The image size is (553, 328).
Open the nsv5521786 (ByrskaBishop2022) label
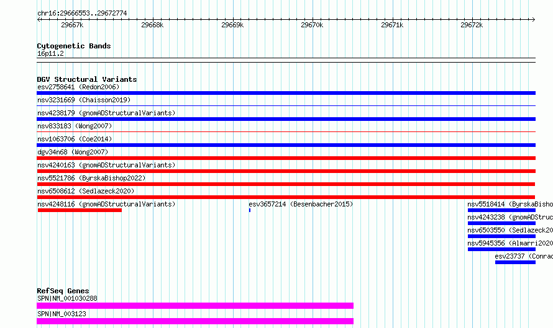(x=91, y=178)
